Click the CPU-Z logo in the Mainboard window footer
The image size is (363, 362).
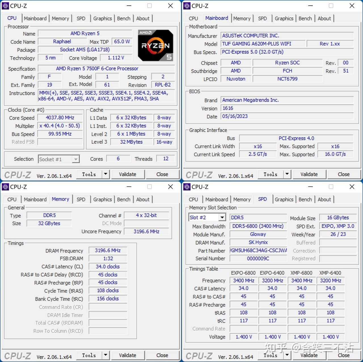coord(199,175)
